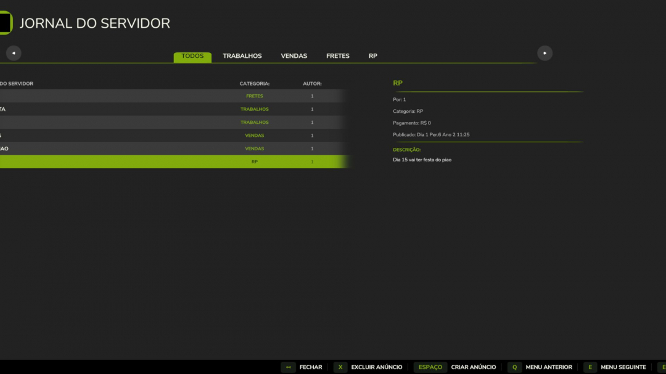This screenshot has height=374, width=666.
Task: Click the RP heading in details panel
Action: (x=398, y=83)
